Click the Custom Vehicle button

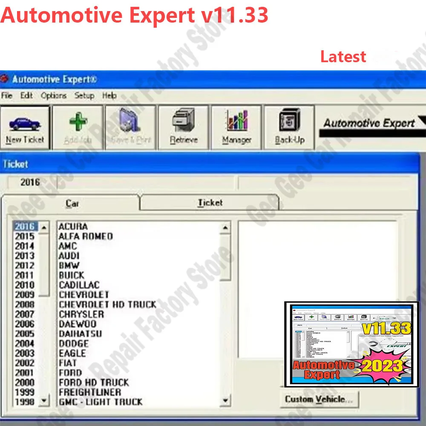pyautogui.click(x=318, y=400)
